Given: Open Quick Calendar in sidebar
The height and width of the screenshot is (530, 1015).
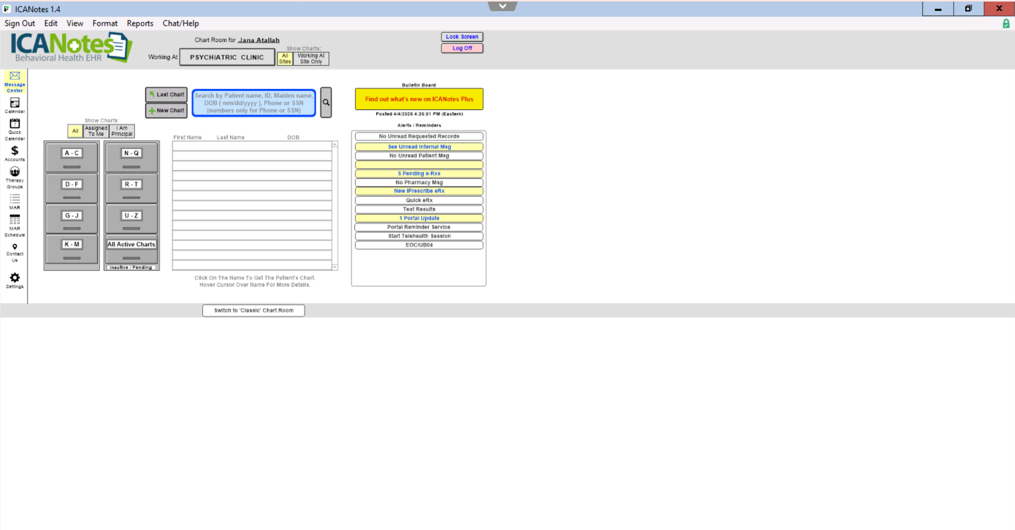Looking at the screenshot, I should (14, 129).
